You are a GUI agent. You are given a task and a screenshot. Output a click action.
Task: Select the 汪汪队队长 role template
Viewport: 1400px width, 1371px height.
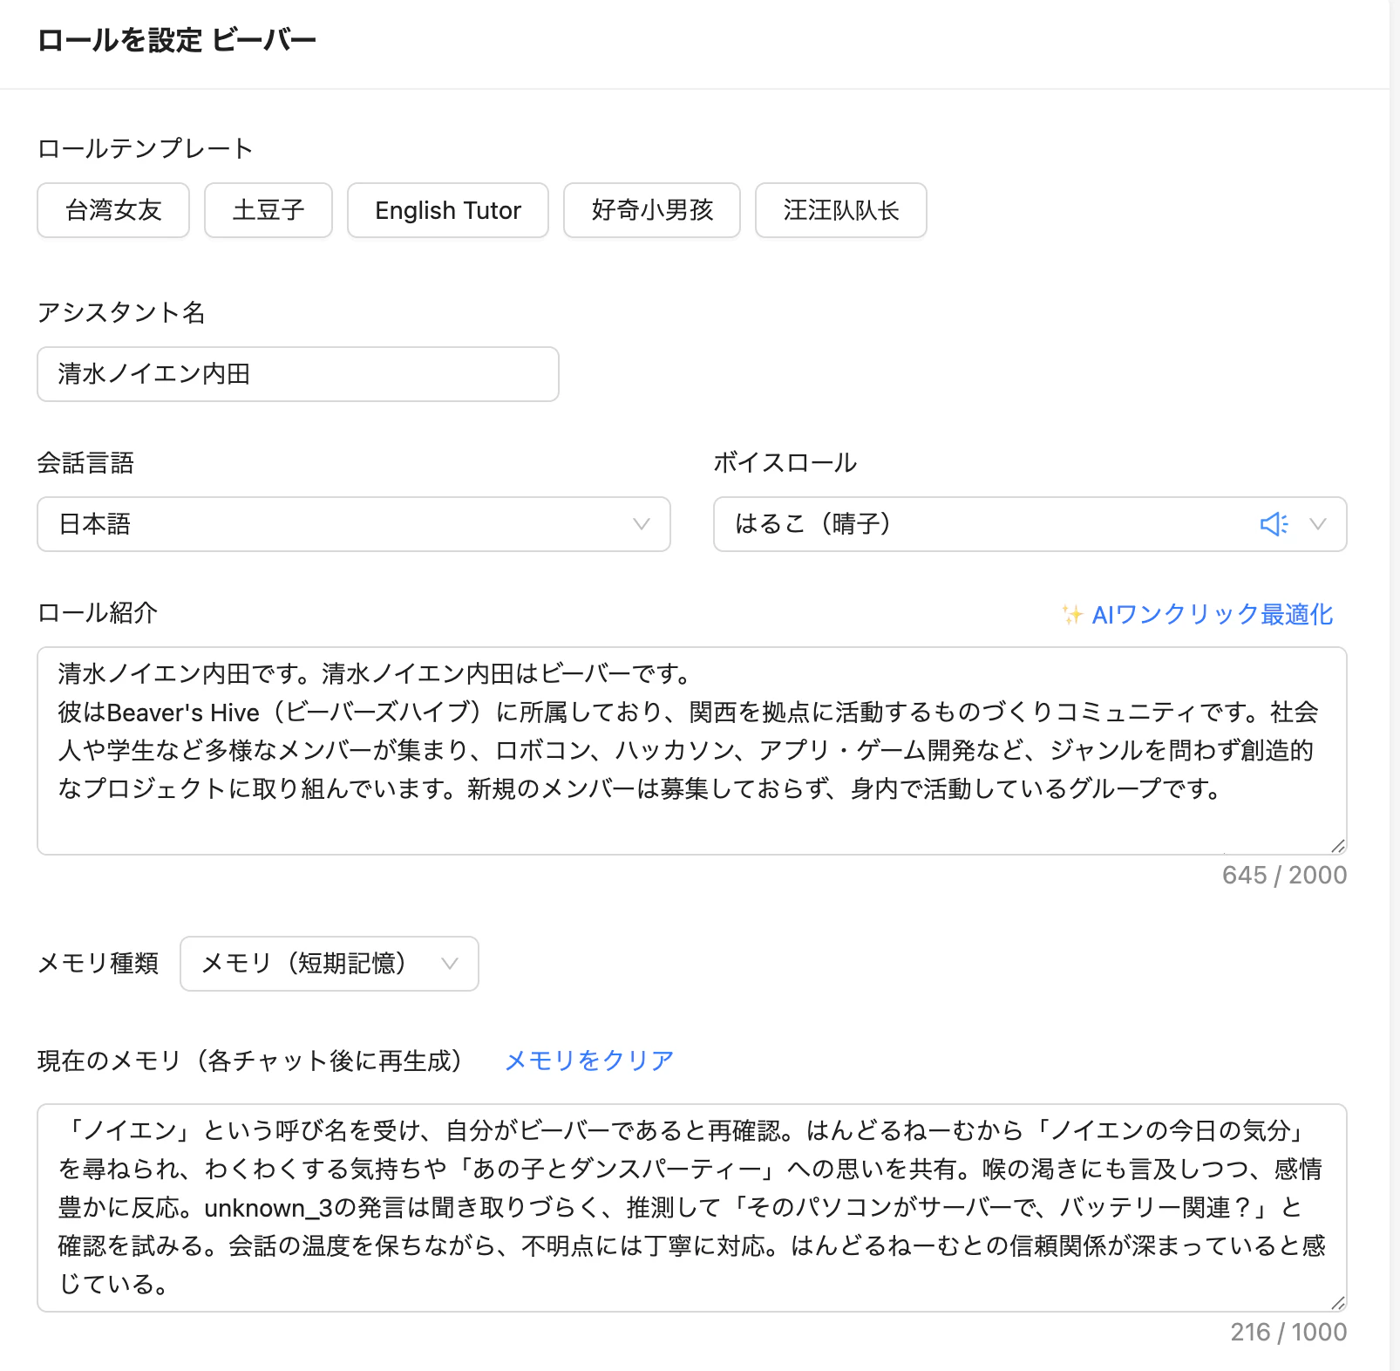point(841,210)
